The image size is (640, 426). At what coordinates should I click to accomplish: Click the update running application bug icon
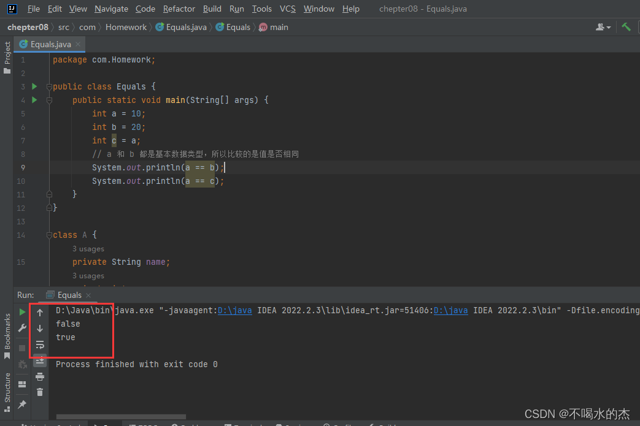(x=22, y=364)
